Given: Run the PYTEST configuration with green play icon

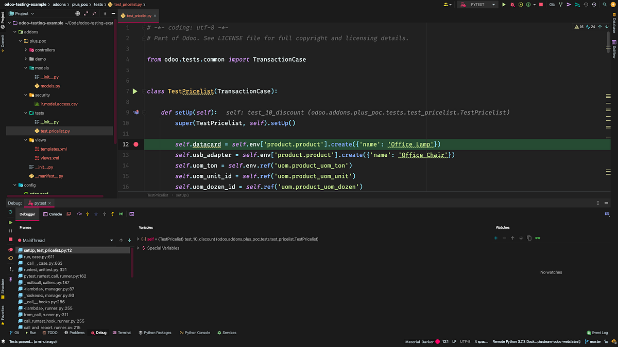Looking at the screenshot, I should 504,5.
